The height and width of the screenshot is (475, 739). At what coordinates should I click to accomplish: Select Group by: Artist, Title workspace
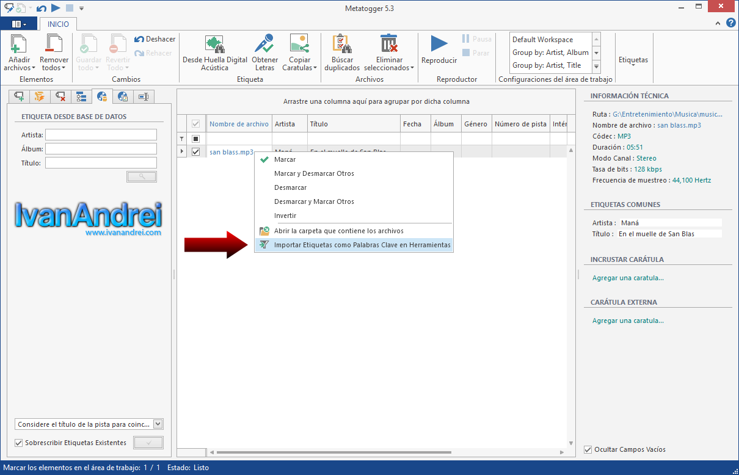coord(550,65)
